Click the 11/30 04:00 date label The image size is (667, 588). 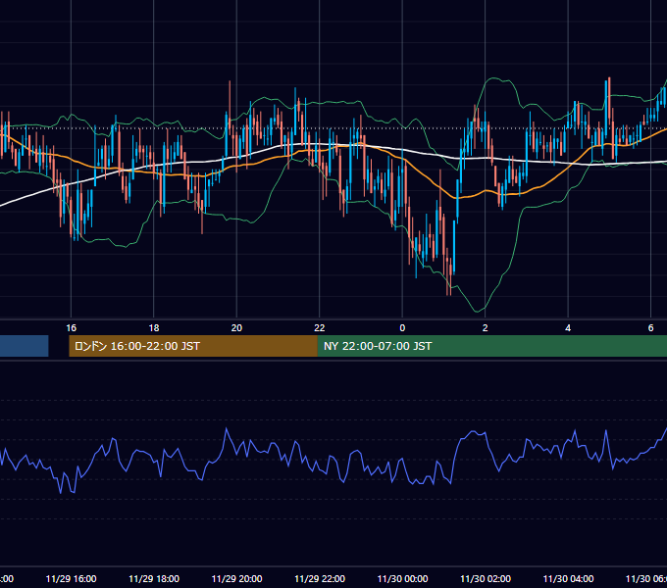pos(568,578)
